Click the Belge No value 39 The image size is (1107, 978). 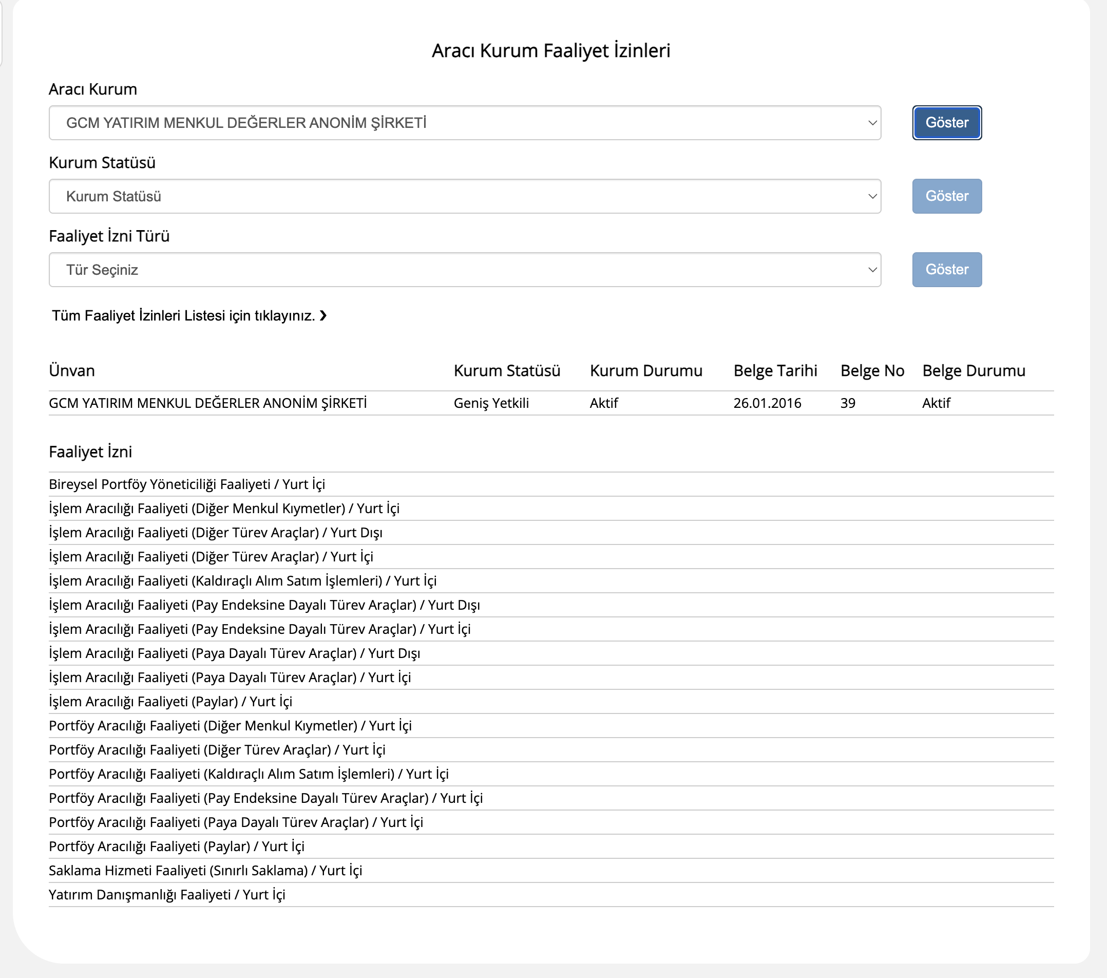(x=848, y=403)
